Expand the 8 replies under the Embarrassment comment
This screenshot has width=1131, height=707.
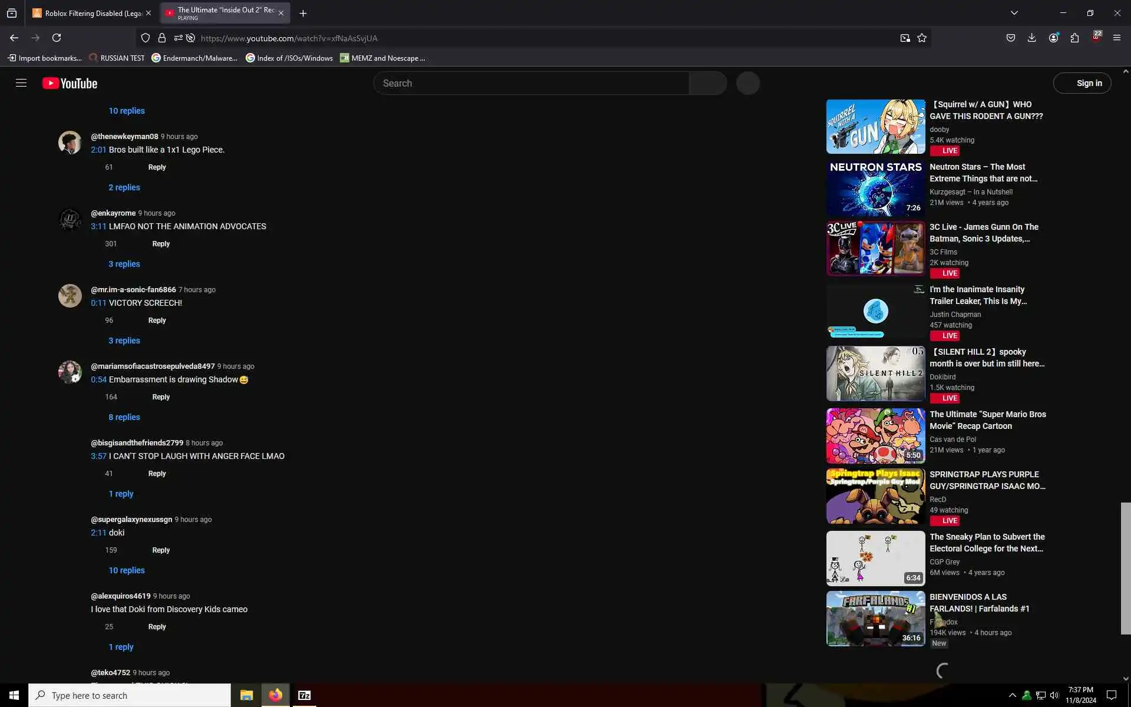pos(124,417)
